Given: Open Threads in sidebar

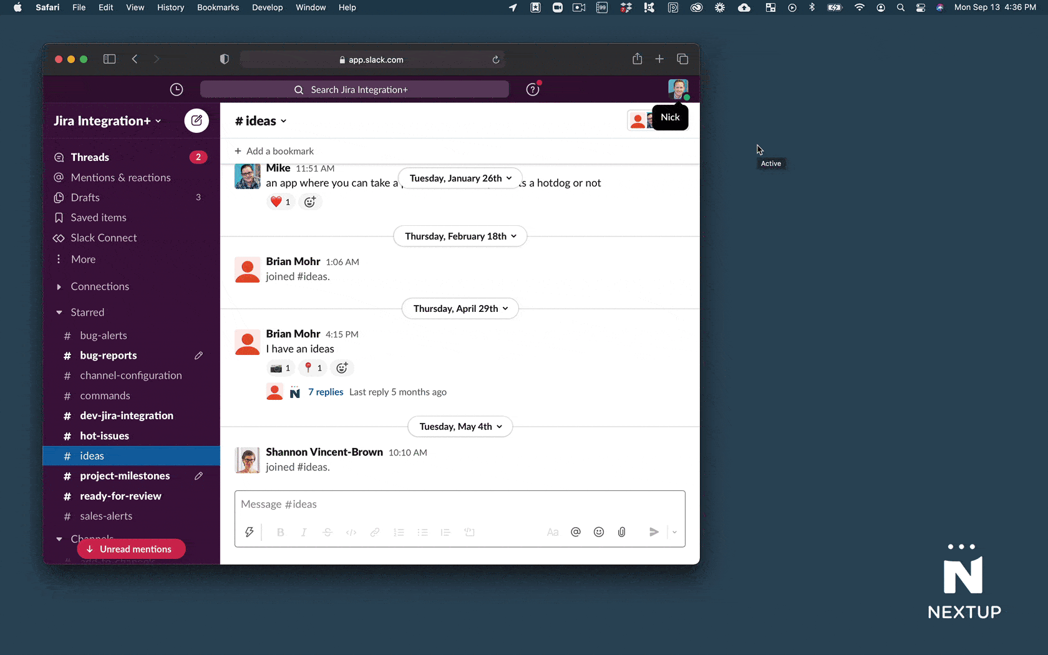Looking at the screenshot, I should click(131, 157).
